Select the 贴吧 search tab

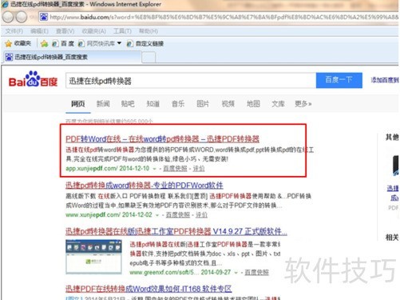click(128, 104)
